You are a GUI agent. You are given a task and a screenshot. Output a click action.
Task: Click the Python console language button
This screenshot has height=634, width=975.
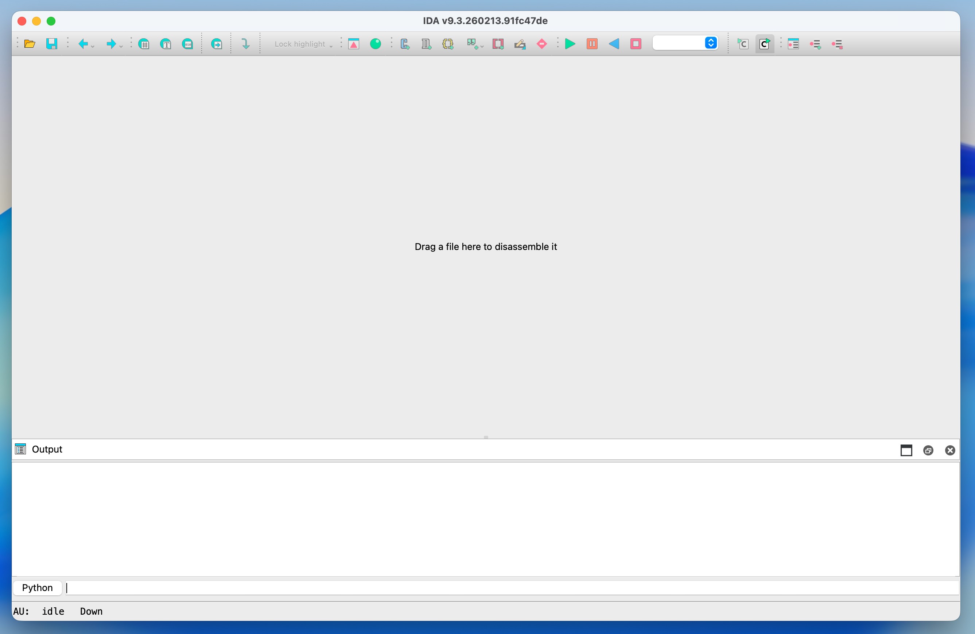point(37,588)
